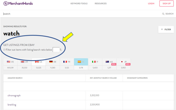
Task: Open the Keyword Tools menu
Action: click(79, 4)
